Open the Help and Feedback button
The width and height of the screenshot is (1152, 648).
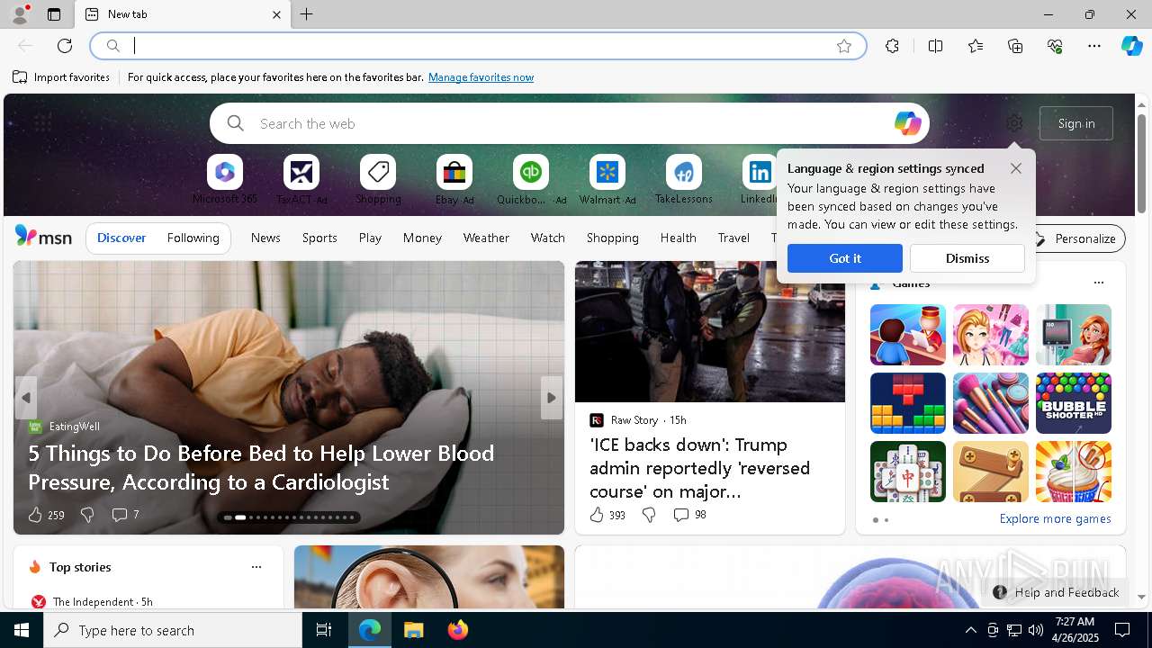[x=1056, y=592]
